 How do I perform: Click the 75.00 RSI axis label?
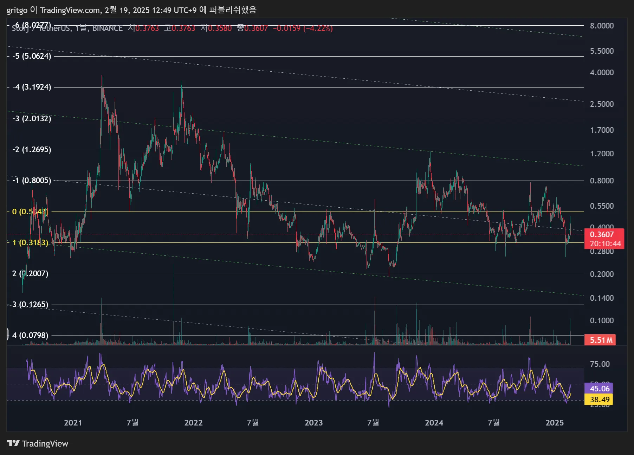[600, 364]
